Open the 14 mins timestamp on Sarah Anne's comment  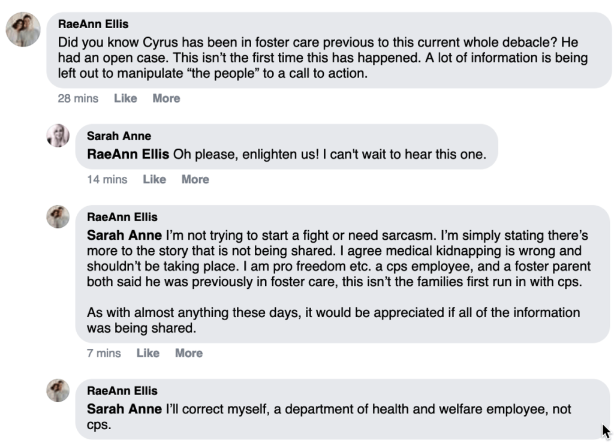pyautogui.click(x=107, y=179)
